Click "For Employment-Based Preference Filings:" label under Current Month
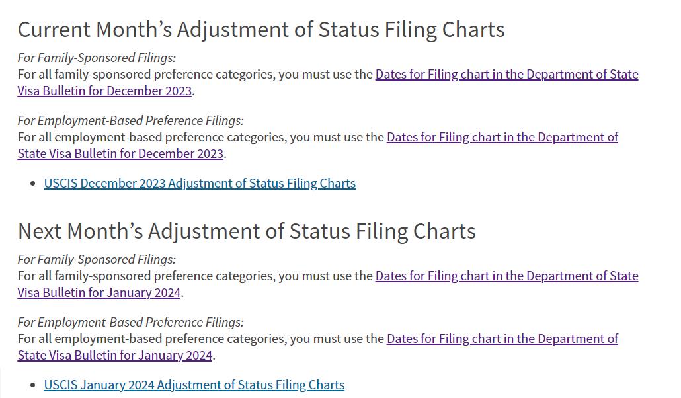 (130, 120)
